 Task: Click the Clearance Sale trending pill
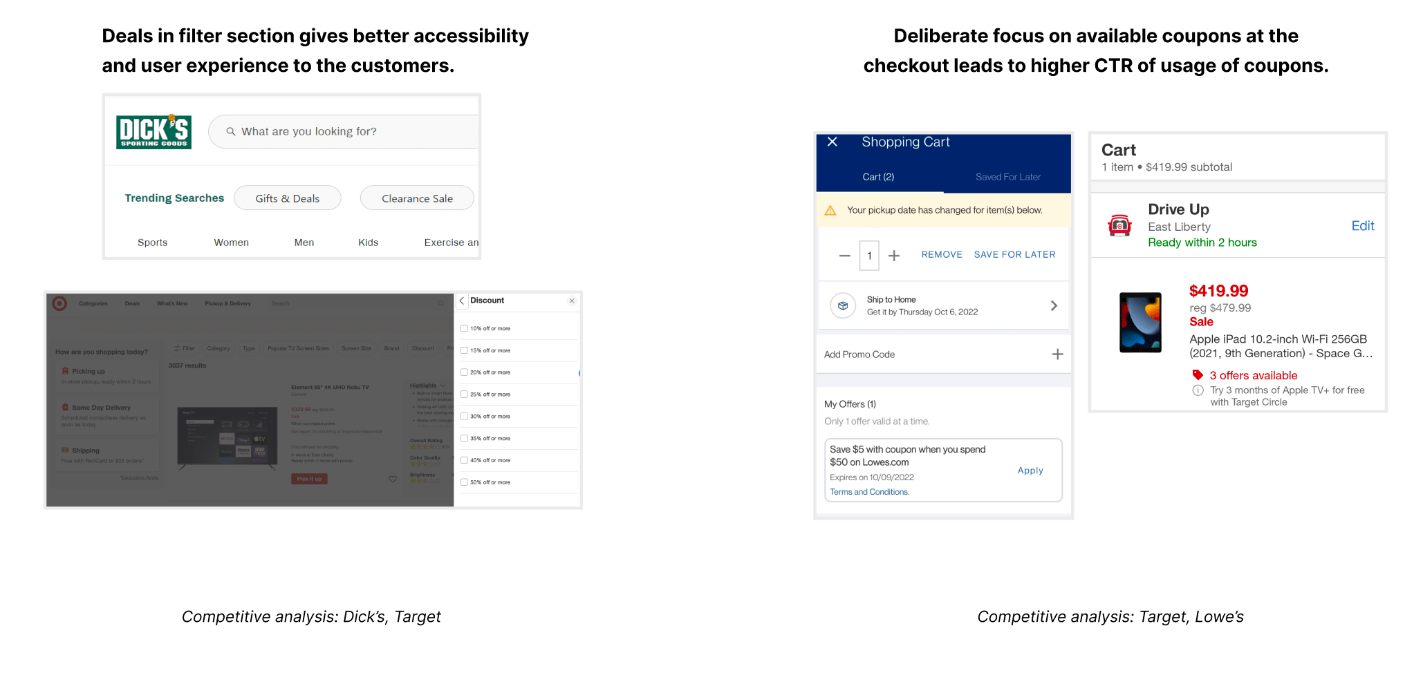pyautogui.click(x=417, y=198)
